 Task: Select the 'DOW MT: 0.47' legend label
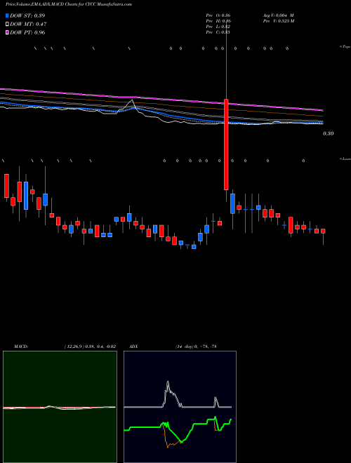pyautogui.click(x=28, y=25)
